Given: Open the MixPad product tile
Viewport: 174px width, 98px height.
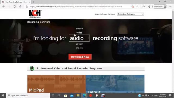Looking at the screenshot, I should coord(57,84).
